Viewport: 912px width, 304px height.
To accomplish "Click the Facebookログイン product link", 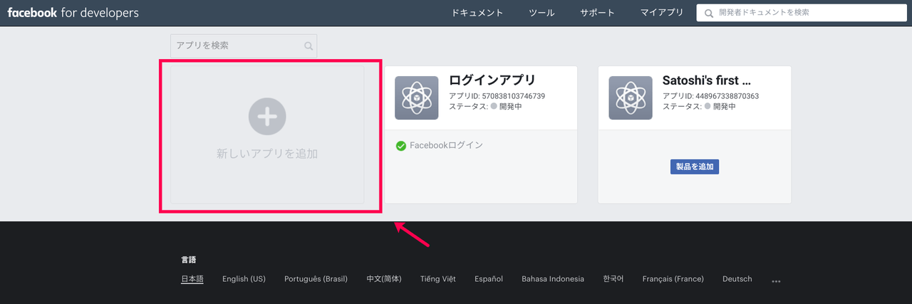I will click(446, 145).
